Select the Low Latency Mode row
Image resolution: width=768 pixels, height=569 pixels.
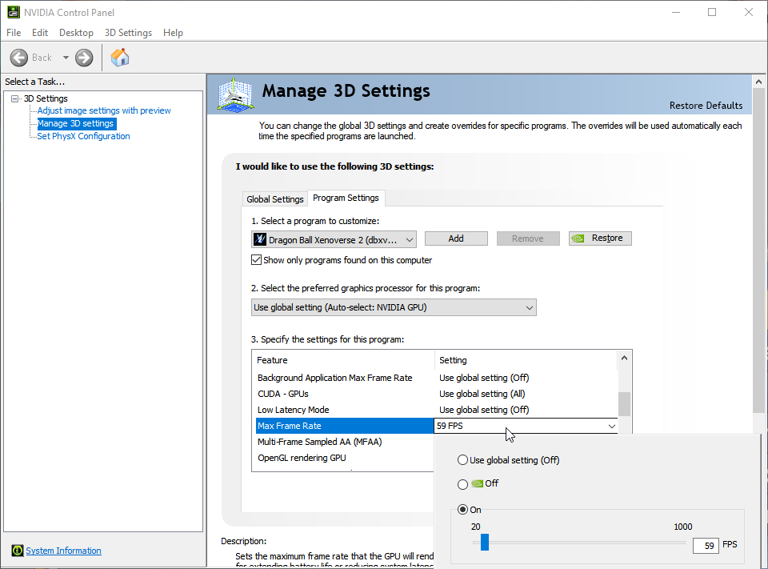[437, 410]
